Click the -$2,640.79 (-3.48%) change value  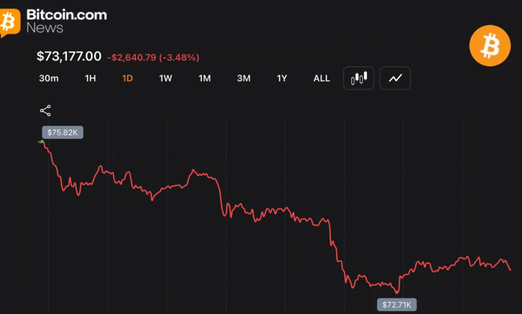pos(153,57)
